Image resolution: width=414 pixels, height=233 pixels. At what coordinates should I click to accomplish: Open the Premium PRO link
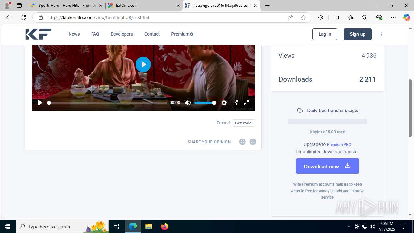click(339, 145)
